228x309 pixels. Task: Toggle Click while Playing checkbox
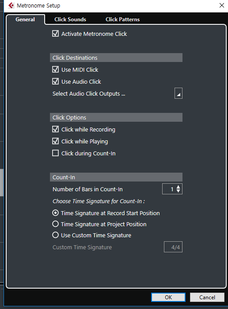tap(56, 141)
